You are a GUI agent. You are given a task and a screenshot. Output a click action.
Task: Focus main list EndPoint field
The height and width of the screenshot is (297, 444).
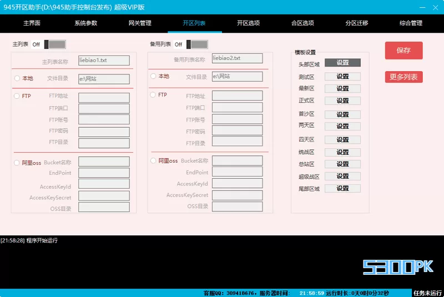(x=104, y=173)
